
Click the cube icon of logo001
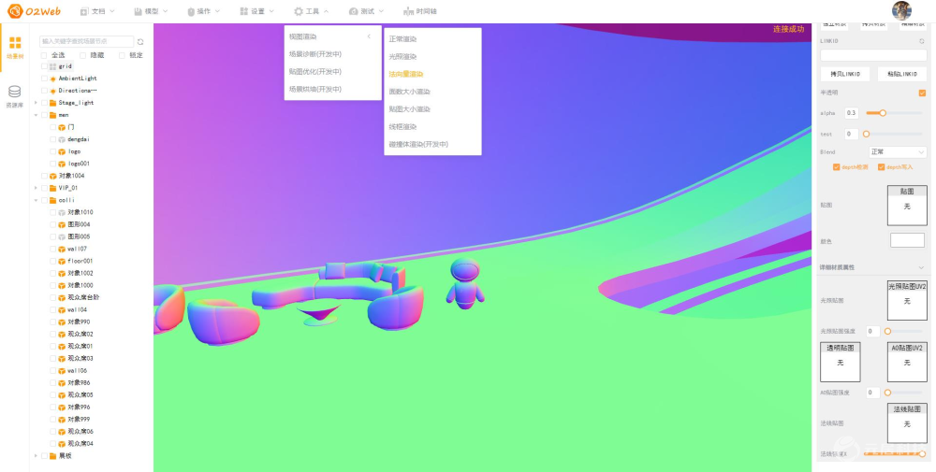point(62,164)
